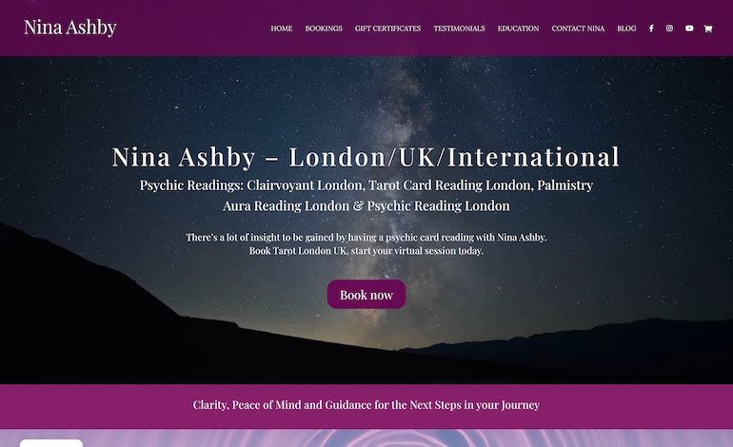Click the Clarity, Peace of Mind banner text

click(x=366, y=405)
